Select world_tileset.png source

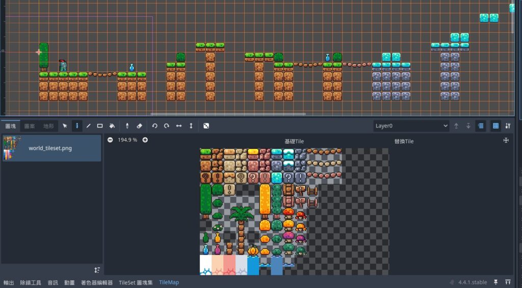pyautogui.click(x=51, y=148)
